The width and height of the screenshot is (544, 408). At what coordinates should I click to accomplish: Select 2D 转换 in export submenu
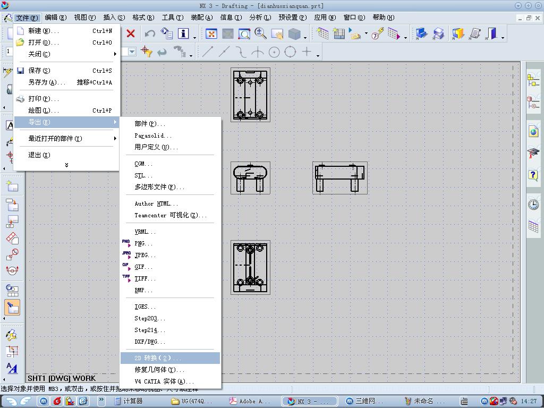[171, 358]
